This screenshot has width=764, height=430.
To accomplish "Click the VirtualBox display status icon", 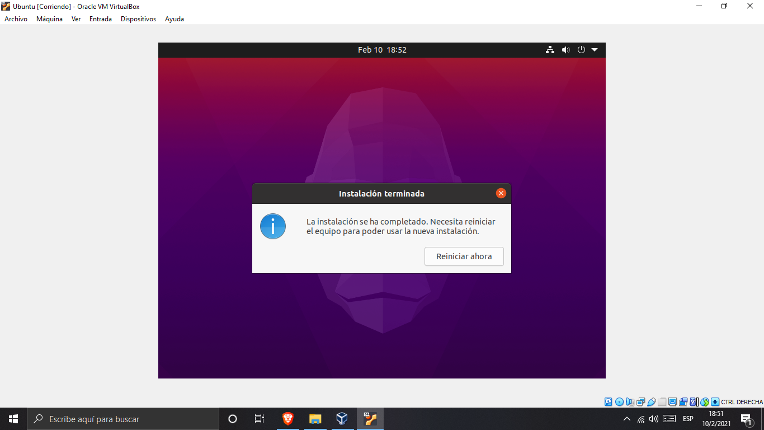I will click(673, 402).
